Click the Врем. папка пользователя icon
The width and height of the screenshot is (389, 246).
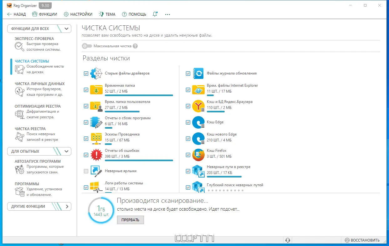click(96, 106)
